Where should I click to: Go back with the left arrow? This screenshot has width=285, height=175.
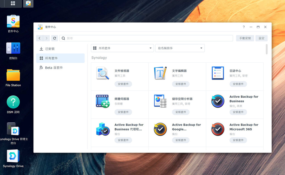tap(40, 38)
